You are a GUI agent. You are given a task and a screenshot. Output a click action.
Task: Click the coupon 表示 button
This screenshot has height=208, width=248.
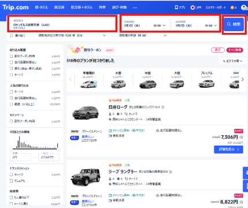218,50
